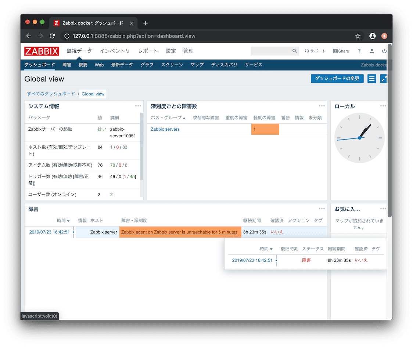Open 監視データ main menu
Image resolution: width=413 pixels, height=347 pixels.
(79, 51)
